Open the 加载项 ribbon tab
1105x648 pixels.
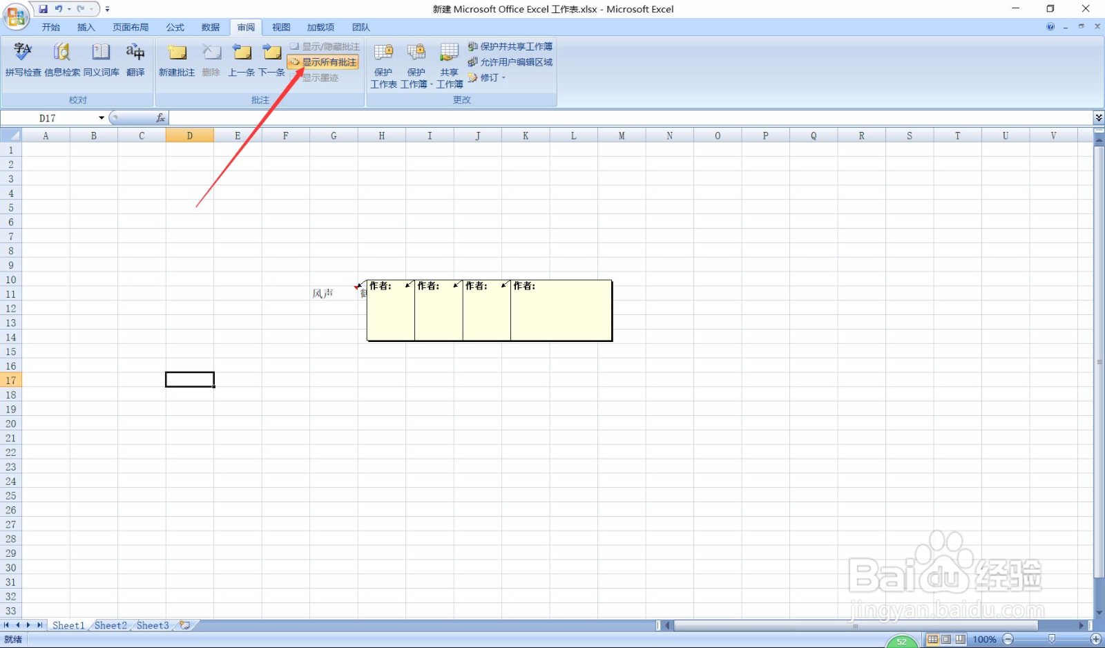coord(320,28)
